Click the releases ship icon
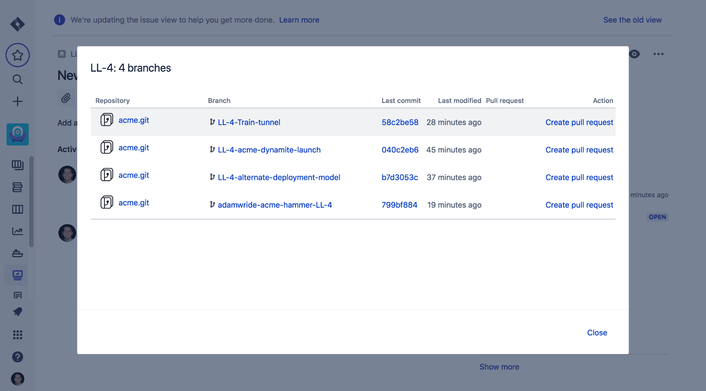Image resolution: width=706 pixels, height=391 pixels. click(x=17, y=253)
